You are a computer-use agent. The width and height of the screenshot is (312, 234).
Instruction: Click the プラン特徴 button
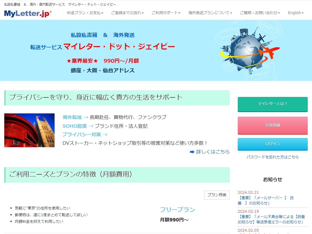coord(217,195)
